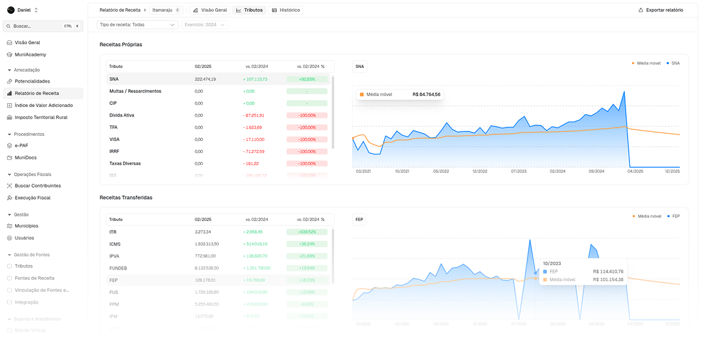The height and width of the screenshot is (363, 701).
Task: Switch to the Visão Geral tab
Action: (x=210, y=10)
